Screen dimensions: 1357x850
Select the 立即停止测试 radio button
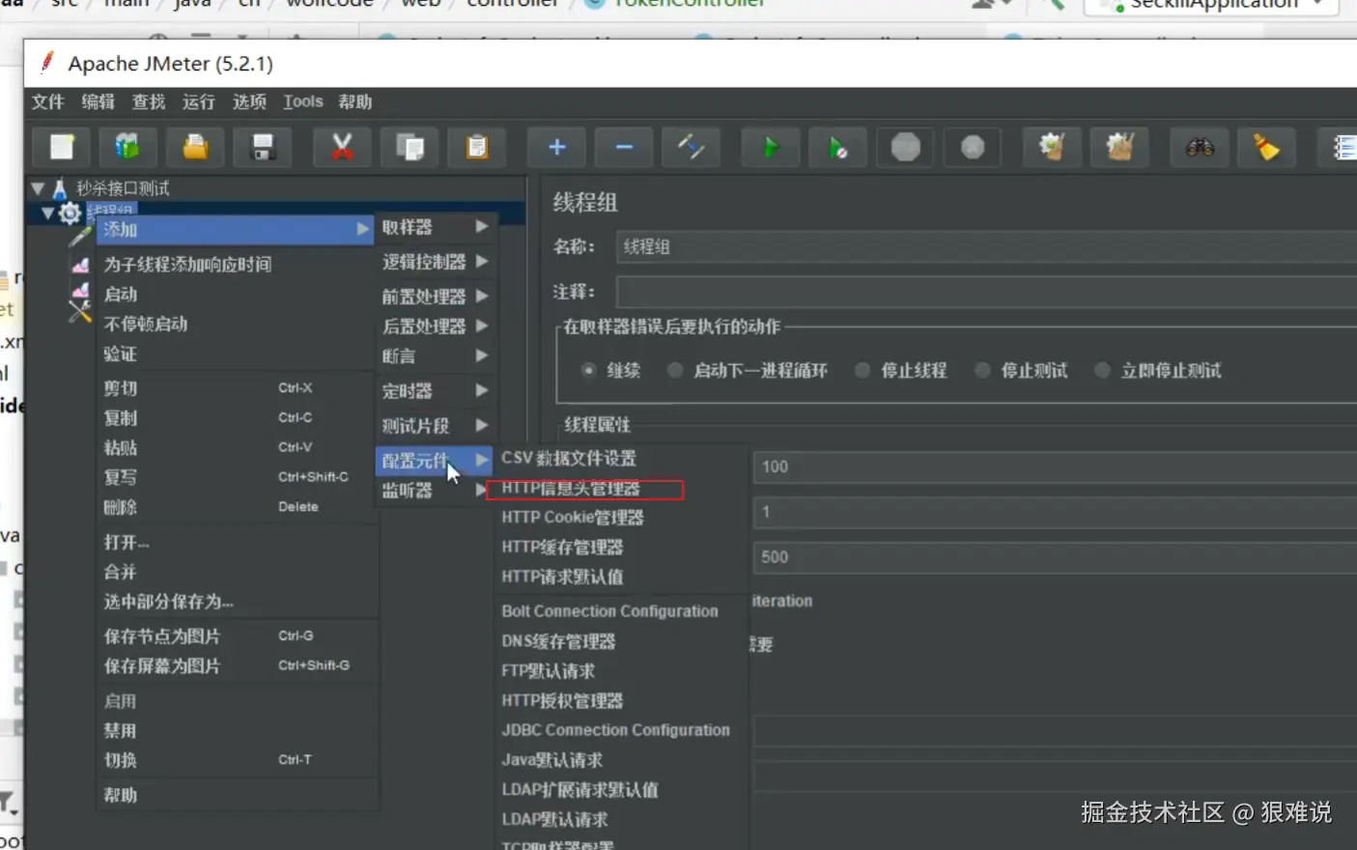click(x=1102, y=370)
